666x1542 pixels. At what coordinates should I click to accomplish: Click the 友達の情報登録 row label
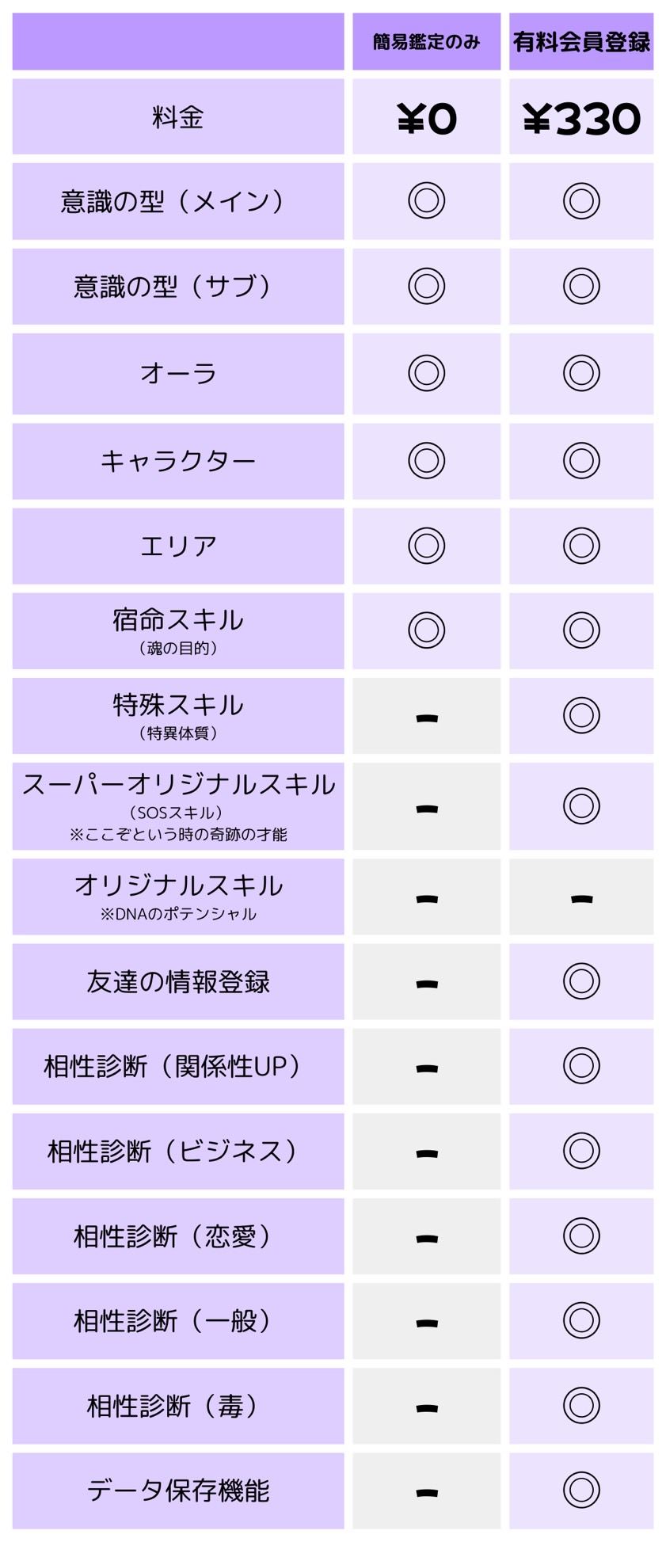pyautogui.click(x=178, y=981)
